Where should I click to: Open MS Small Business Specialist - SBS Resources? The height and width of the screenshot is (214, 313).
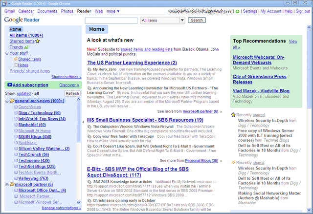145,120
